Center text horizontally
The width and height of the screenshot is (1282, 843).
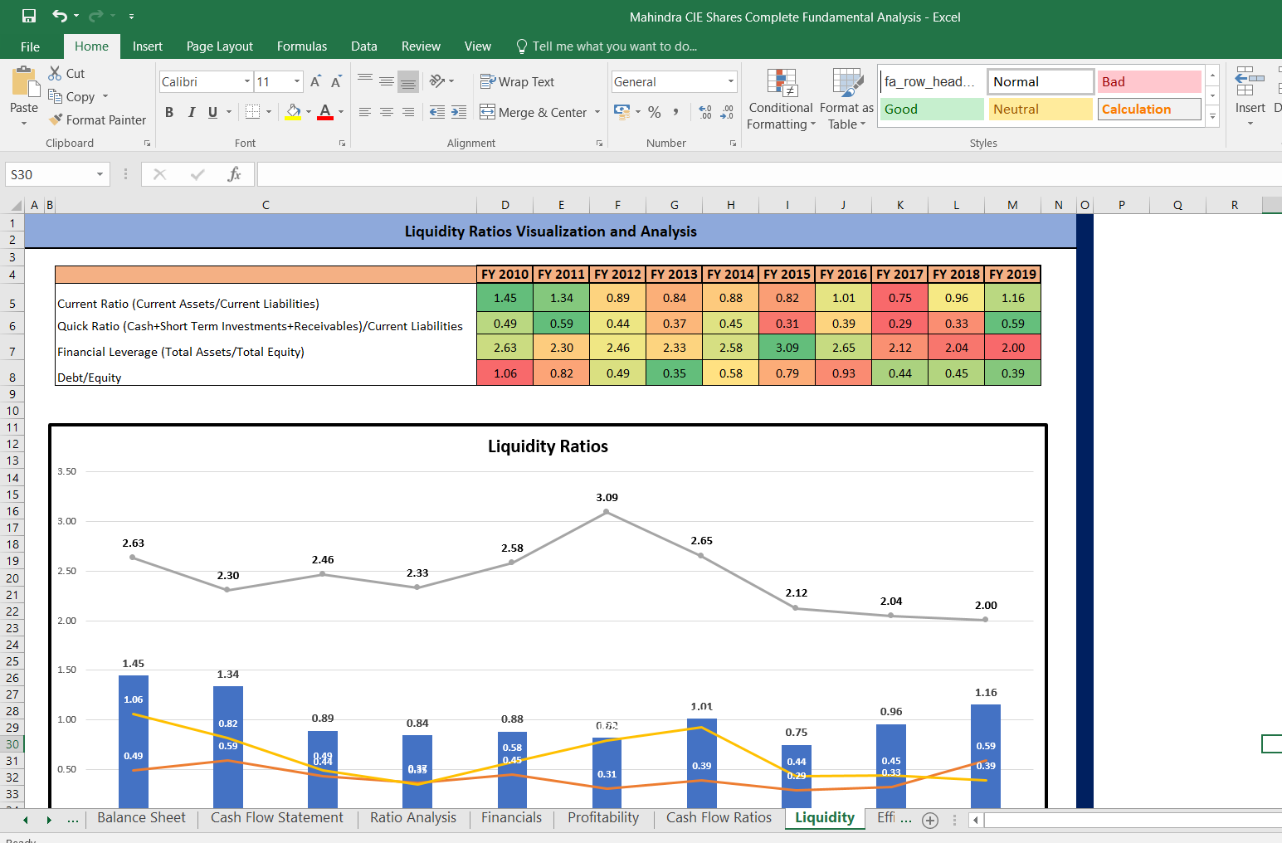(x=387, y=112)
